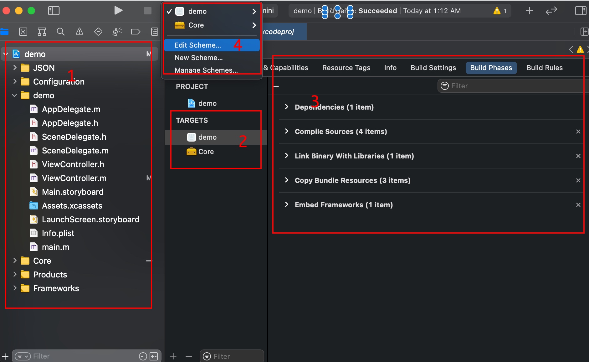The height and width of the screenshot is (362, 589).
Task: Expand the Frameworks folder
Action: click(15, 288)
